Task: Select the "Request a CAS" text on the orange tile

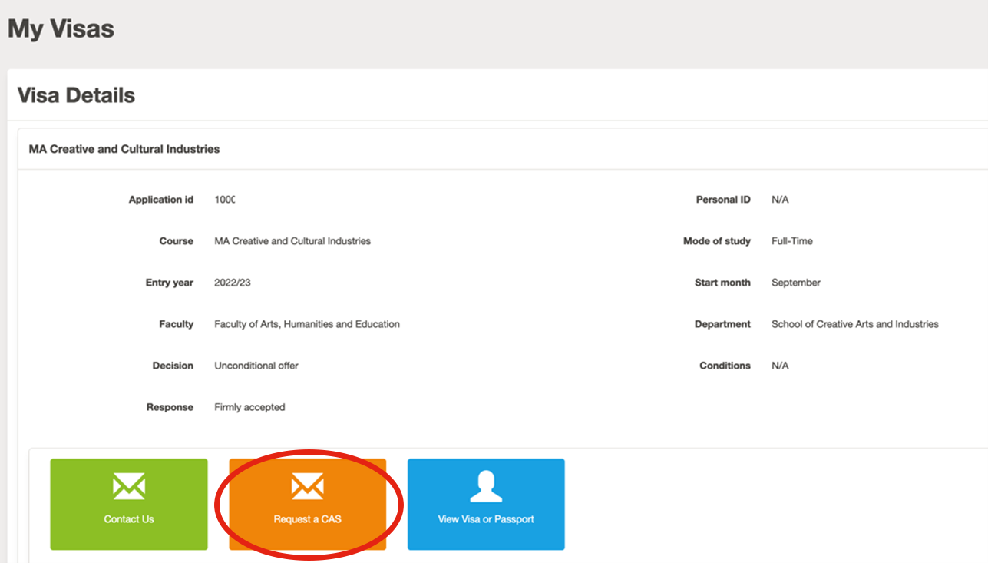Action: (x=307, y=519)
